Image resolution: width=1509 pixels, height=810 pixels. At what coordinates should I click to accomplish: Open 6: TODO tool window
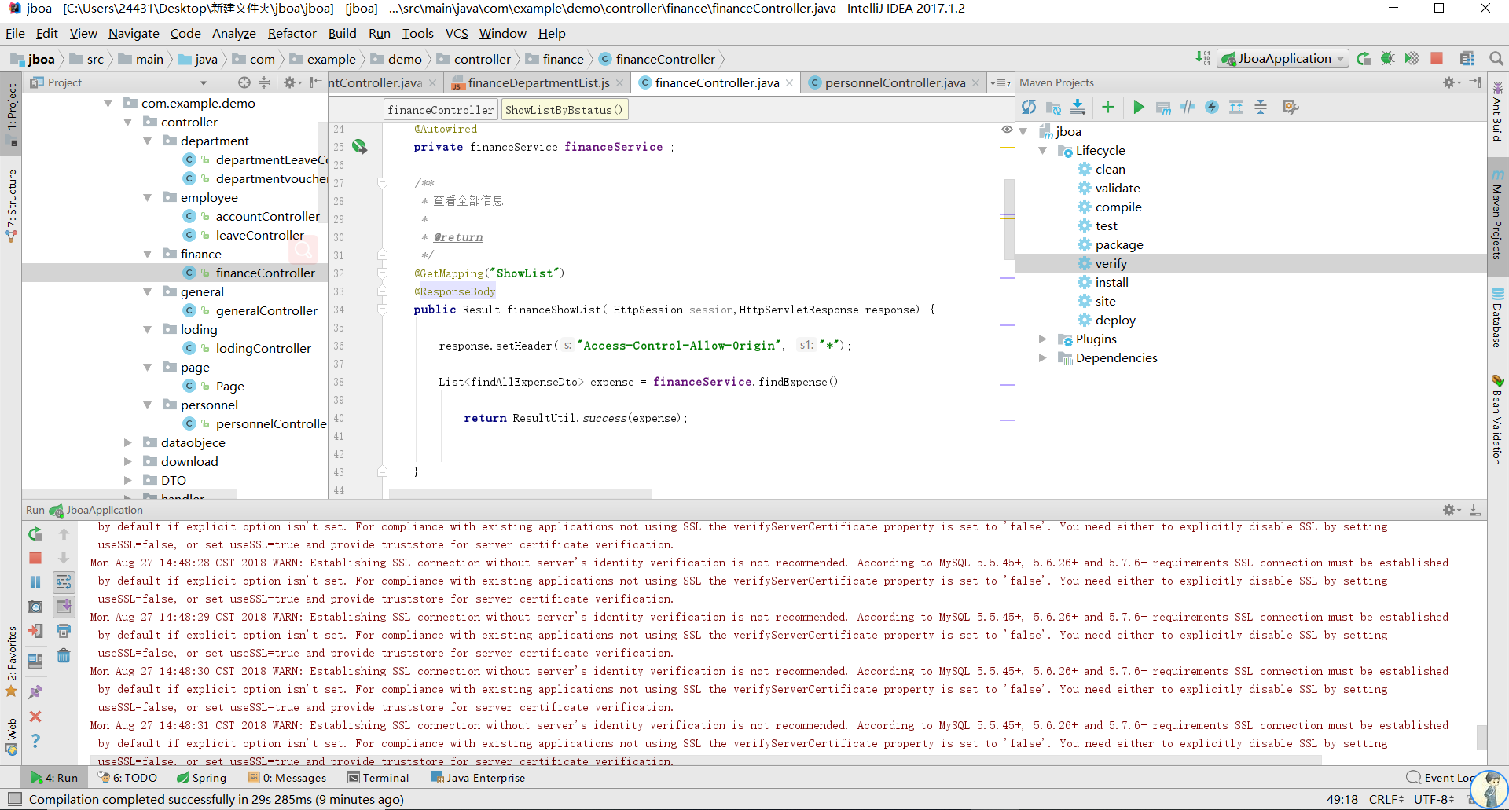pyautogui.click(x=127, y=778)
